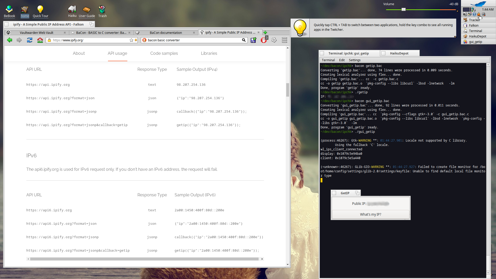This screenshot has height=279, width=496.
Task: Click https://api6.ipify.org text
Action: tap(49, 210)
